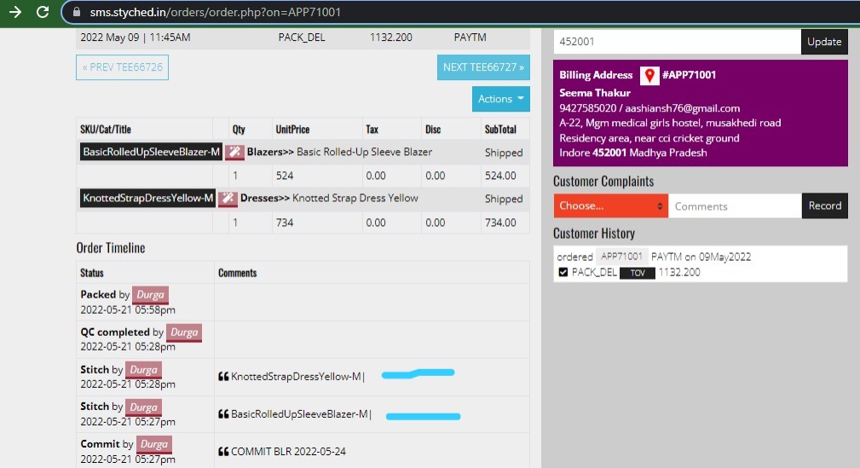Click the PAYTM payment cell in top row
860x468 pixels.
470,38
